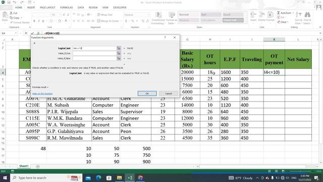Viewport: 323px width, 182px height.
Task: Toggle Underline formatting in Font group
Action: pos(43,21)
